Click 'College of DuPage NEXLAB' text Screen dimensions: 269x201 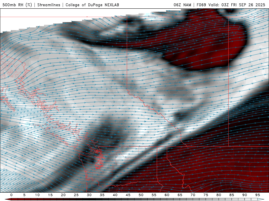[x=92, y=5]
